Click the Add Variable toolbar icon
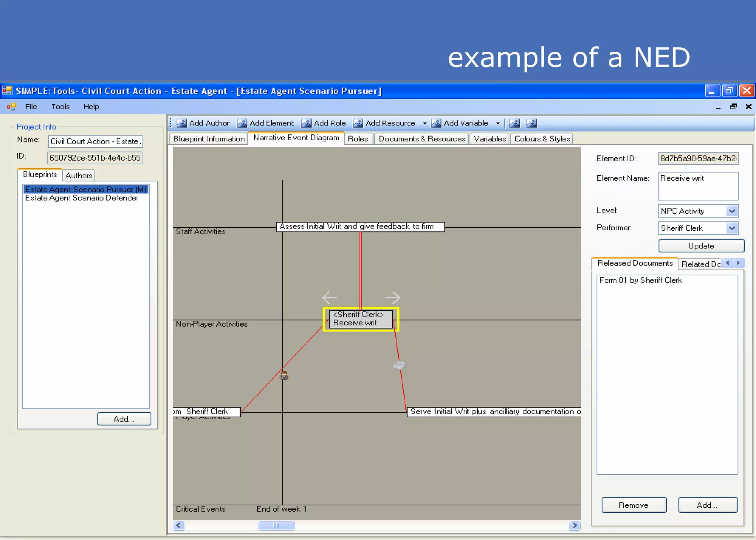Screen dimensions: 756x540 436,123
